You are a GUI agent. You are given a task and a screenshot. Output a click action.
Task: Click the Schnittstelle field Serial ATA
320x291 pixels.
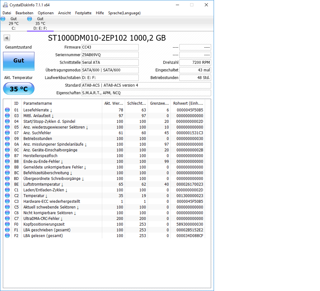110,63
